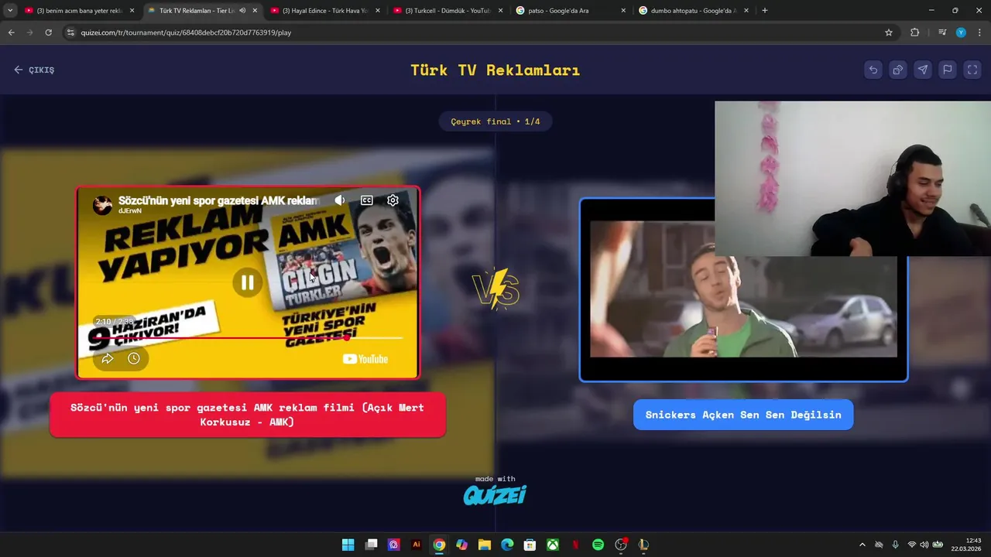Pause the AMK ad YouTube video
The height and width of the screenshot is (557, 991).
(247, 282)
